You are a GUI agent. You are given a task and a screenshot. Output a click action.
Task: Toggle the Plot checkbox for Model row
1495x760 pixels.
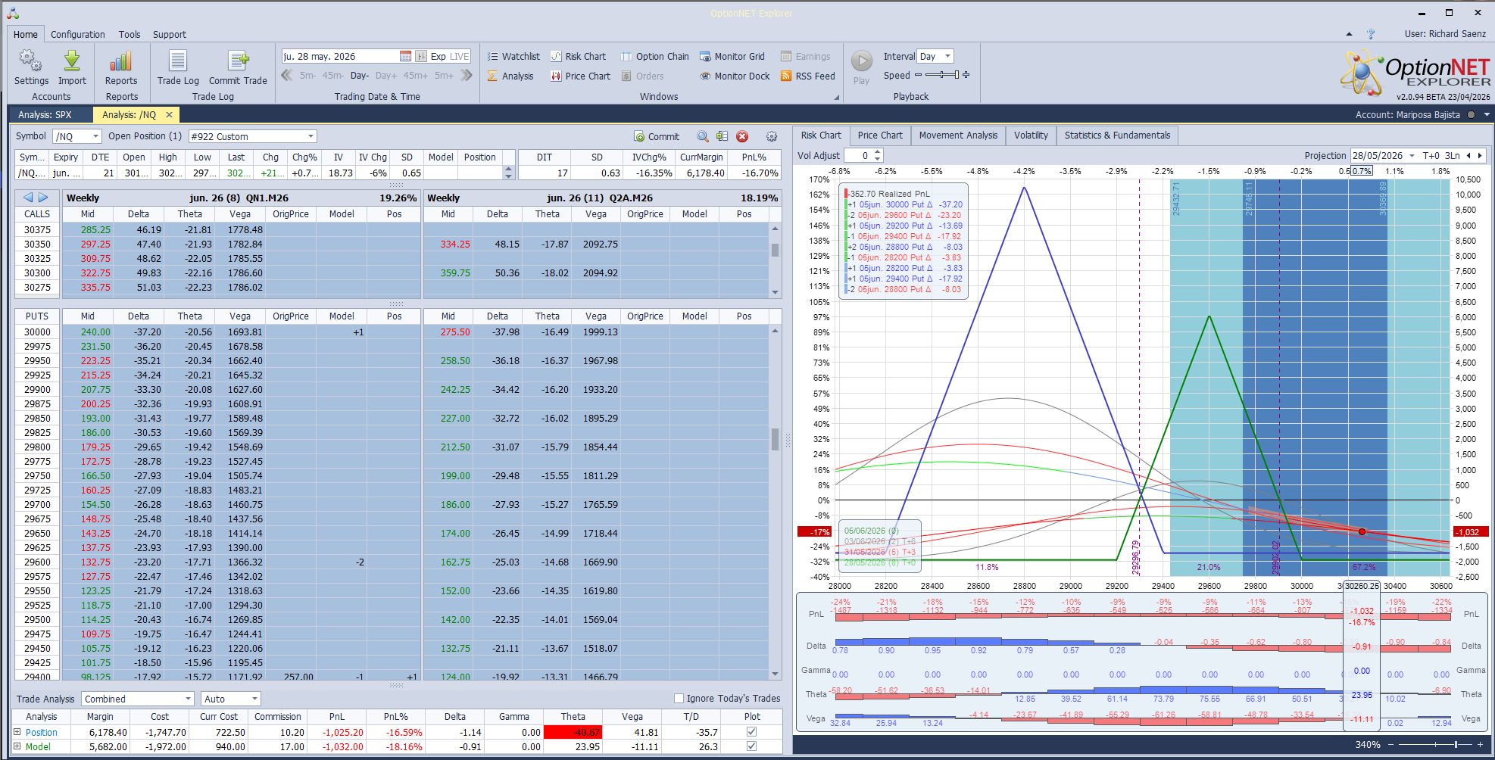[x=751, y=746]
